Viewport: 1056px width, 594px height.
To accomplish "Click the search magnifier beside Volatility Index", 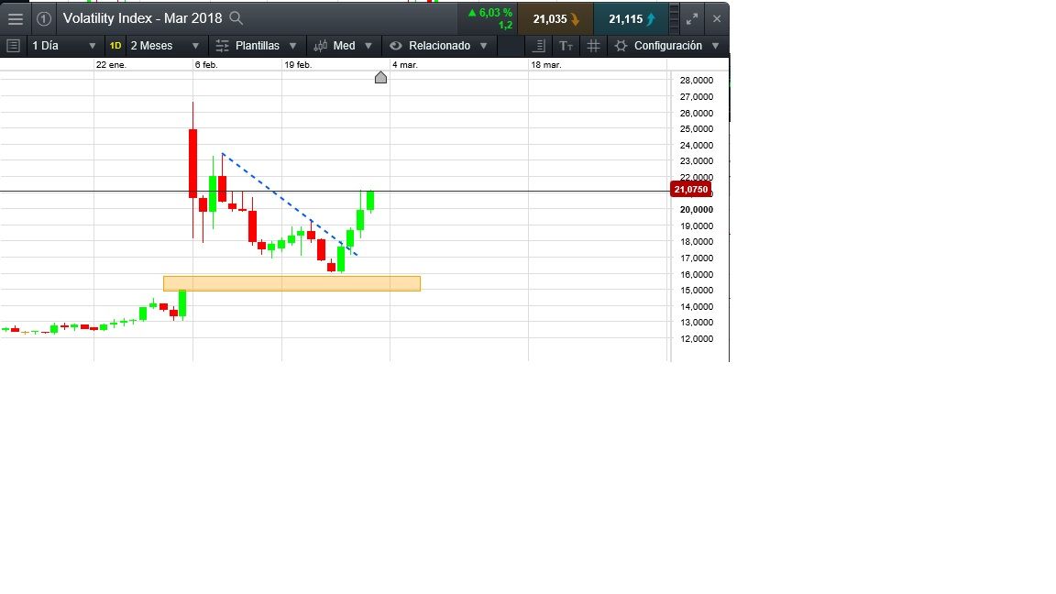I will coord(236,18).
